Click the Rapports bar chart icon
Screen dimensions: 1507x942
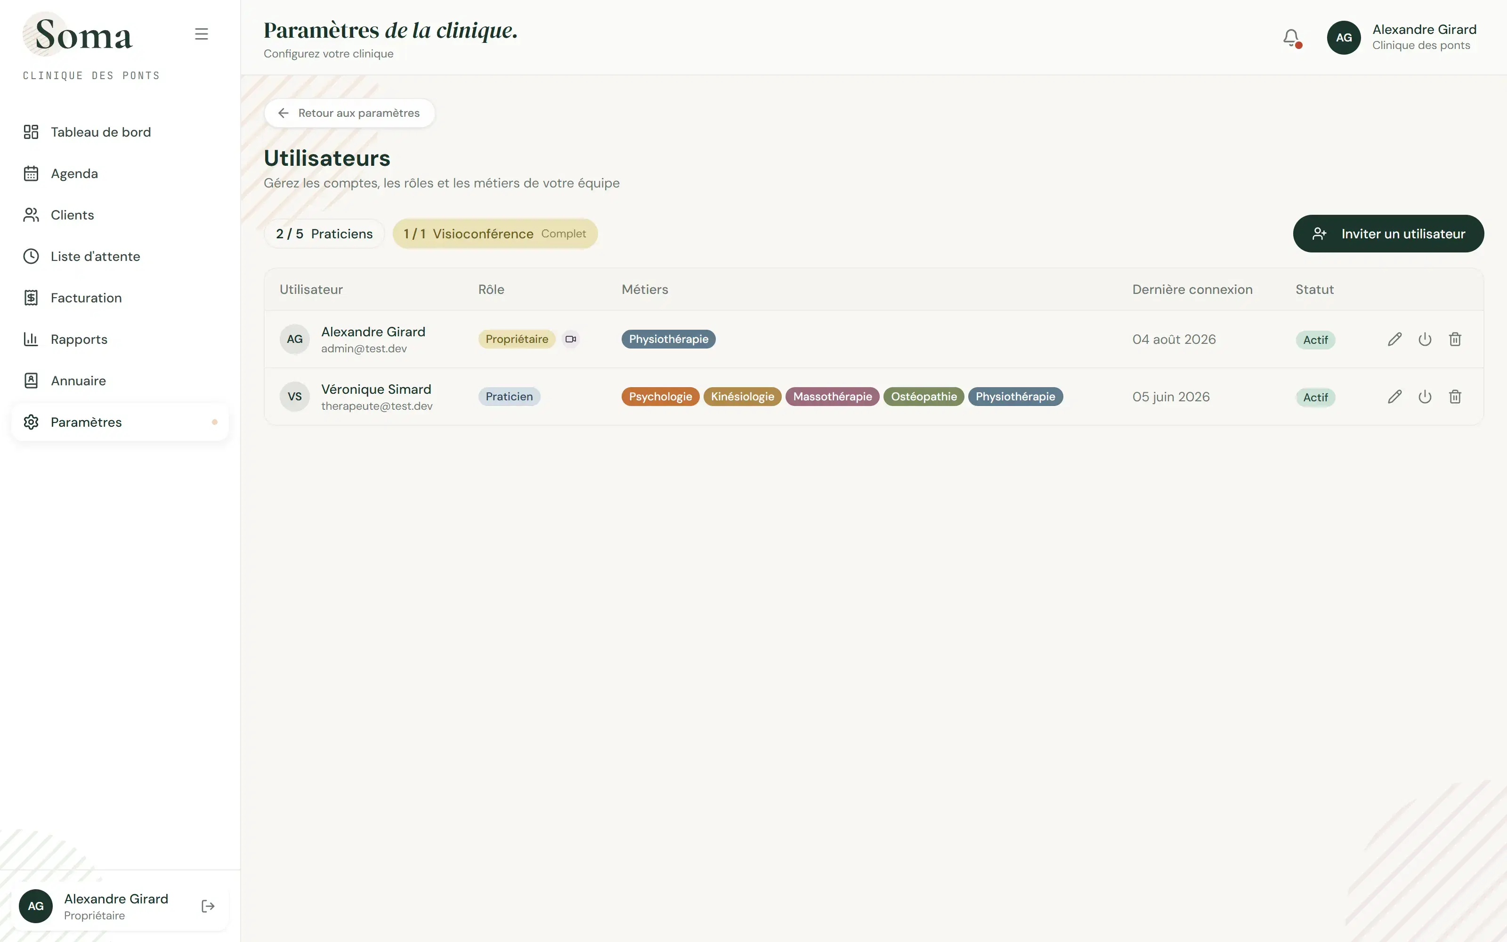tap(31, 339)
